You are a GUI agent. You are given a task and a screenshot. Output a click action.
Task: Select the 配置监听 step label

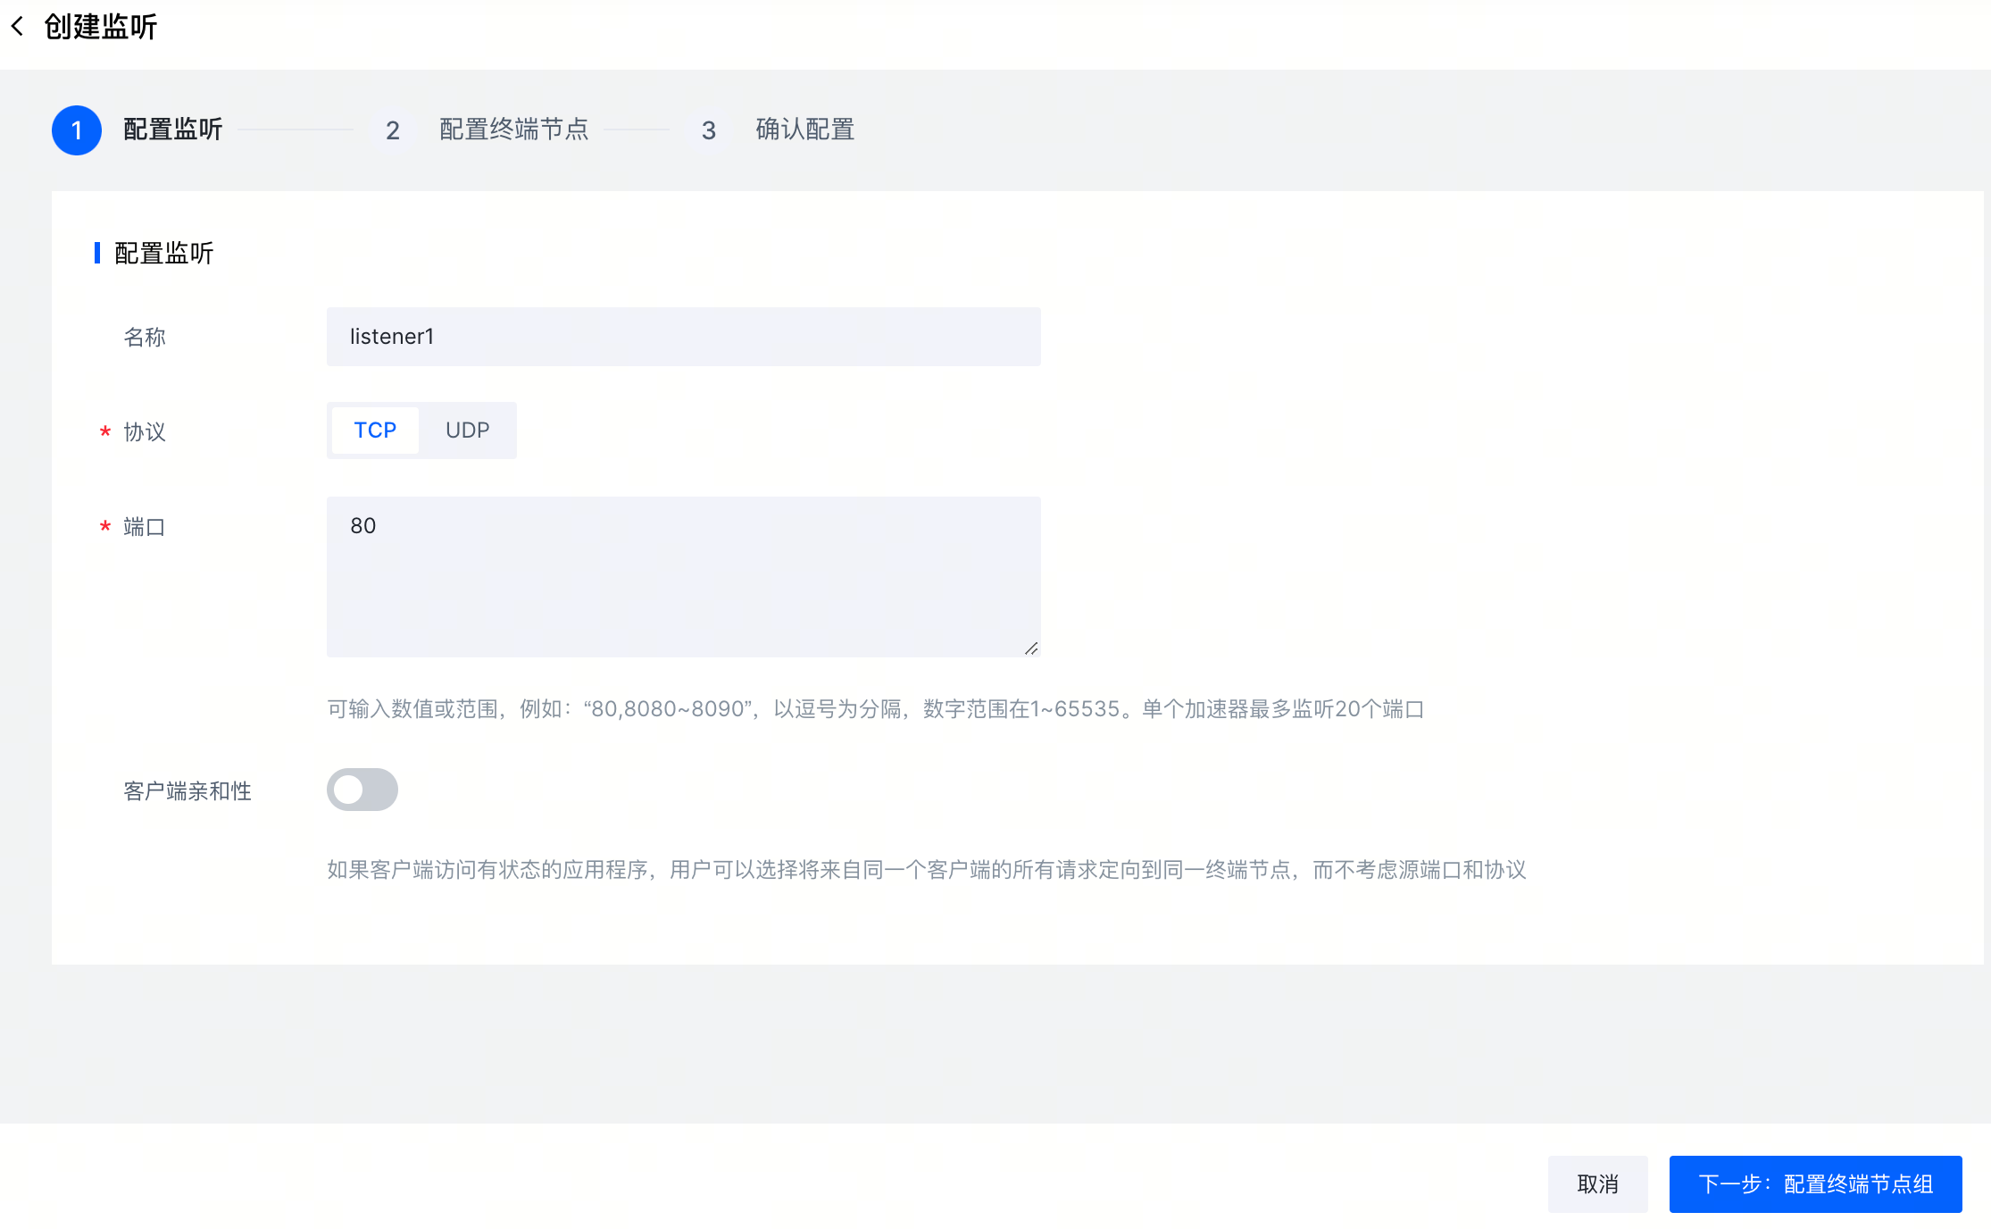click(x=172, y=130)
